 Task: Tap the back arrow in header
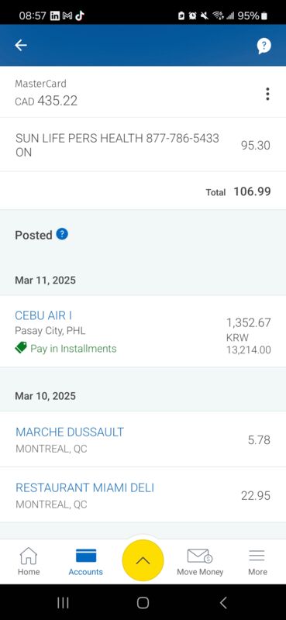point(21,46)
